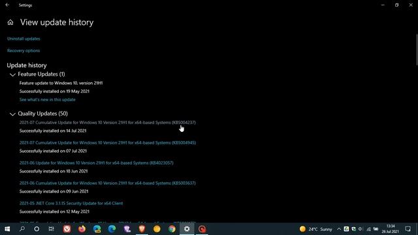Select Successfully installed on 19 May 2021

click(54, 91)
